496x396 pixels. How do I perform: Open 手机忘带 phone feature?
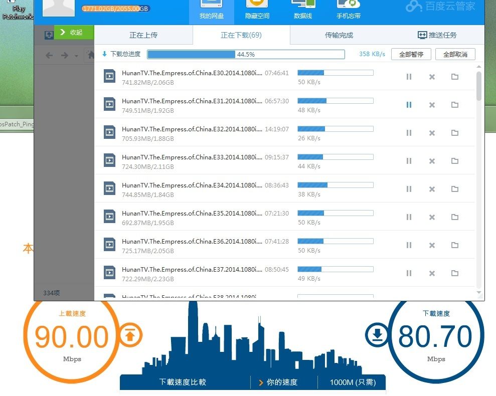(349, 11)
